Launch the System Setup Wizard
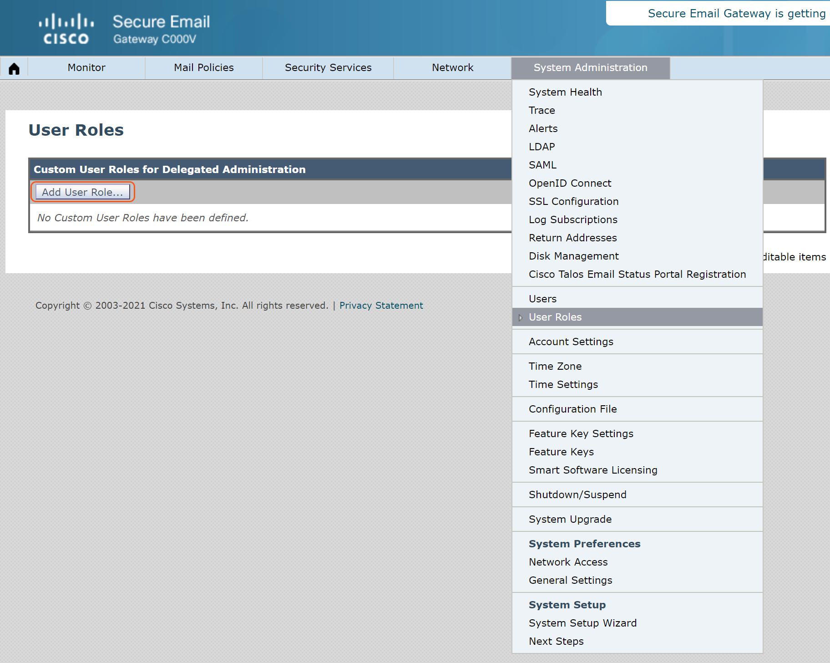Viewport: 830px width, 663px height. pyautogui.click(x=582, y=623)
